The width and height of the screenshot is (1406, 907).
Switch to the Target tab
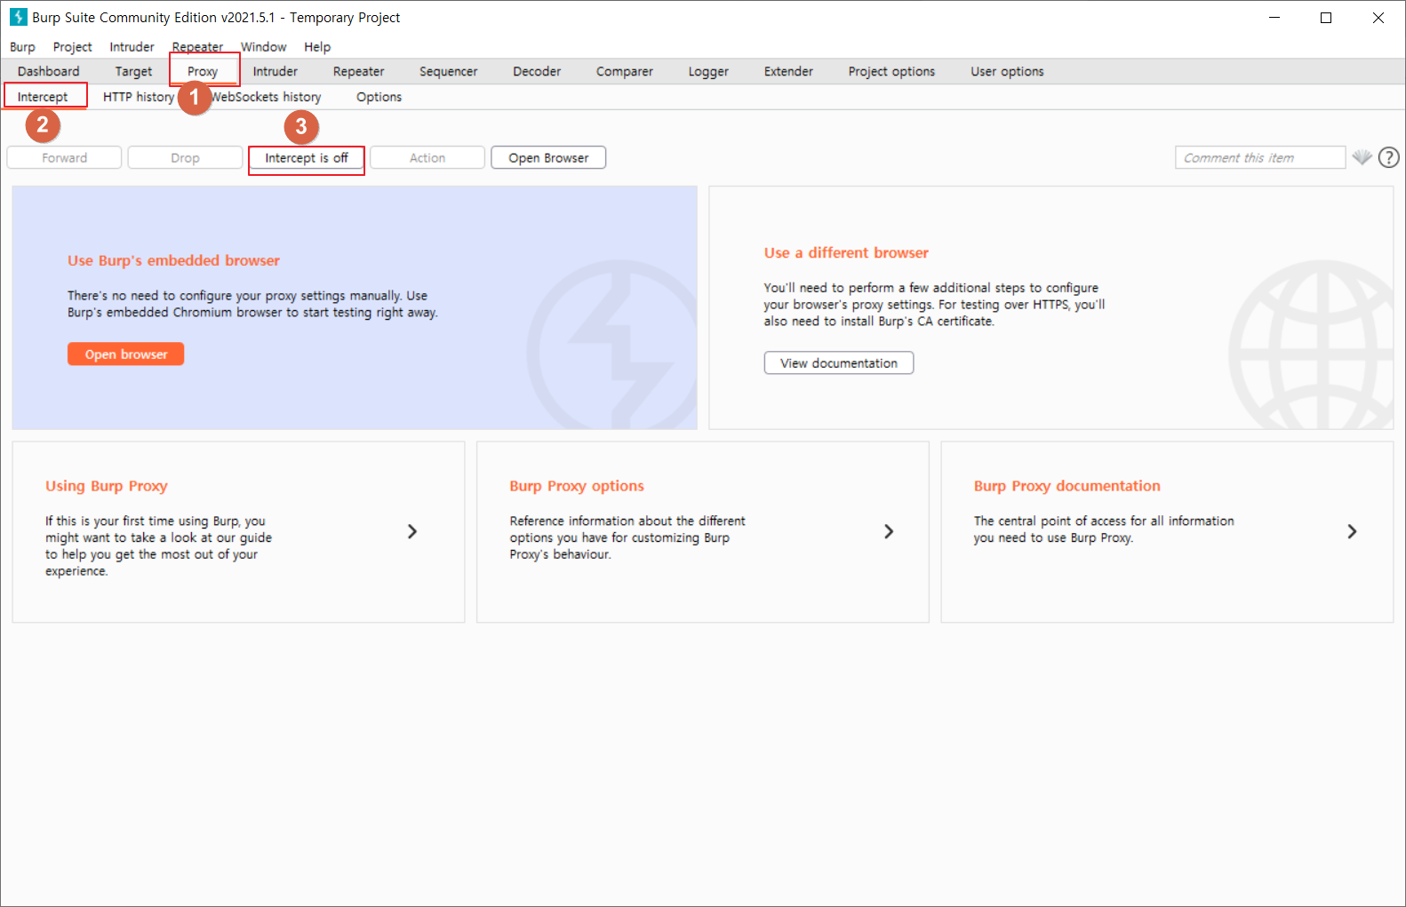133,71
